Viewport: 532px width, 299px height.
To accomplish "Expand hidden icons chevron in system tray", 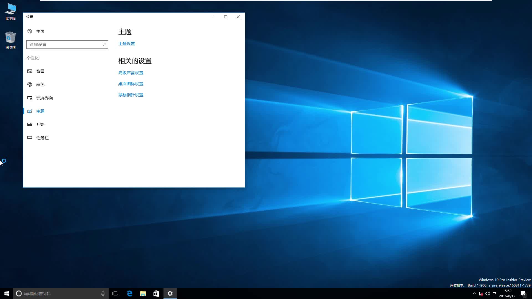I will coord(474,293).
